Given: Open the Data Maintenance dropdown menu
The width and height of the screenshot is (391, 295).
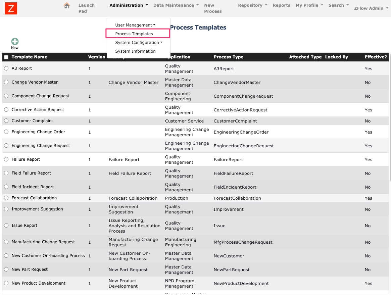Looking at the screenshot, I should (x=176, y=5).
